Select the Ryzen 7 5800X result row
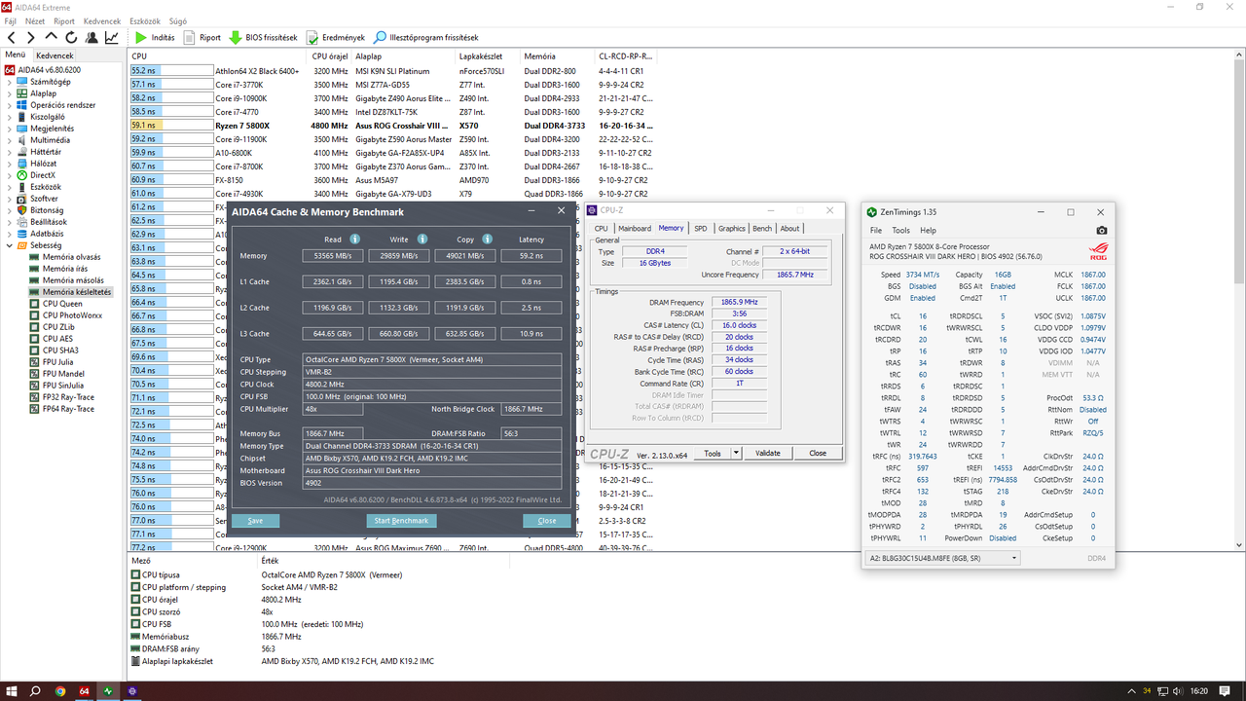1246x701 pixels. tap(394, 126)
